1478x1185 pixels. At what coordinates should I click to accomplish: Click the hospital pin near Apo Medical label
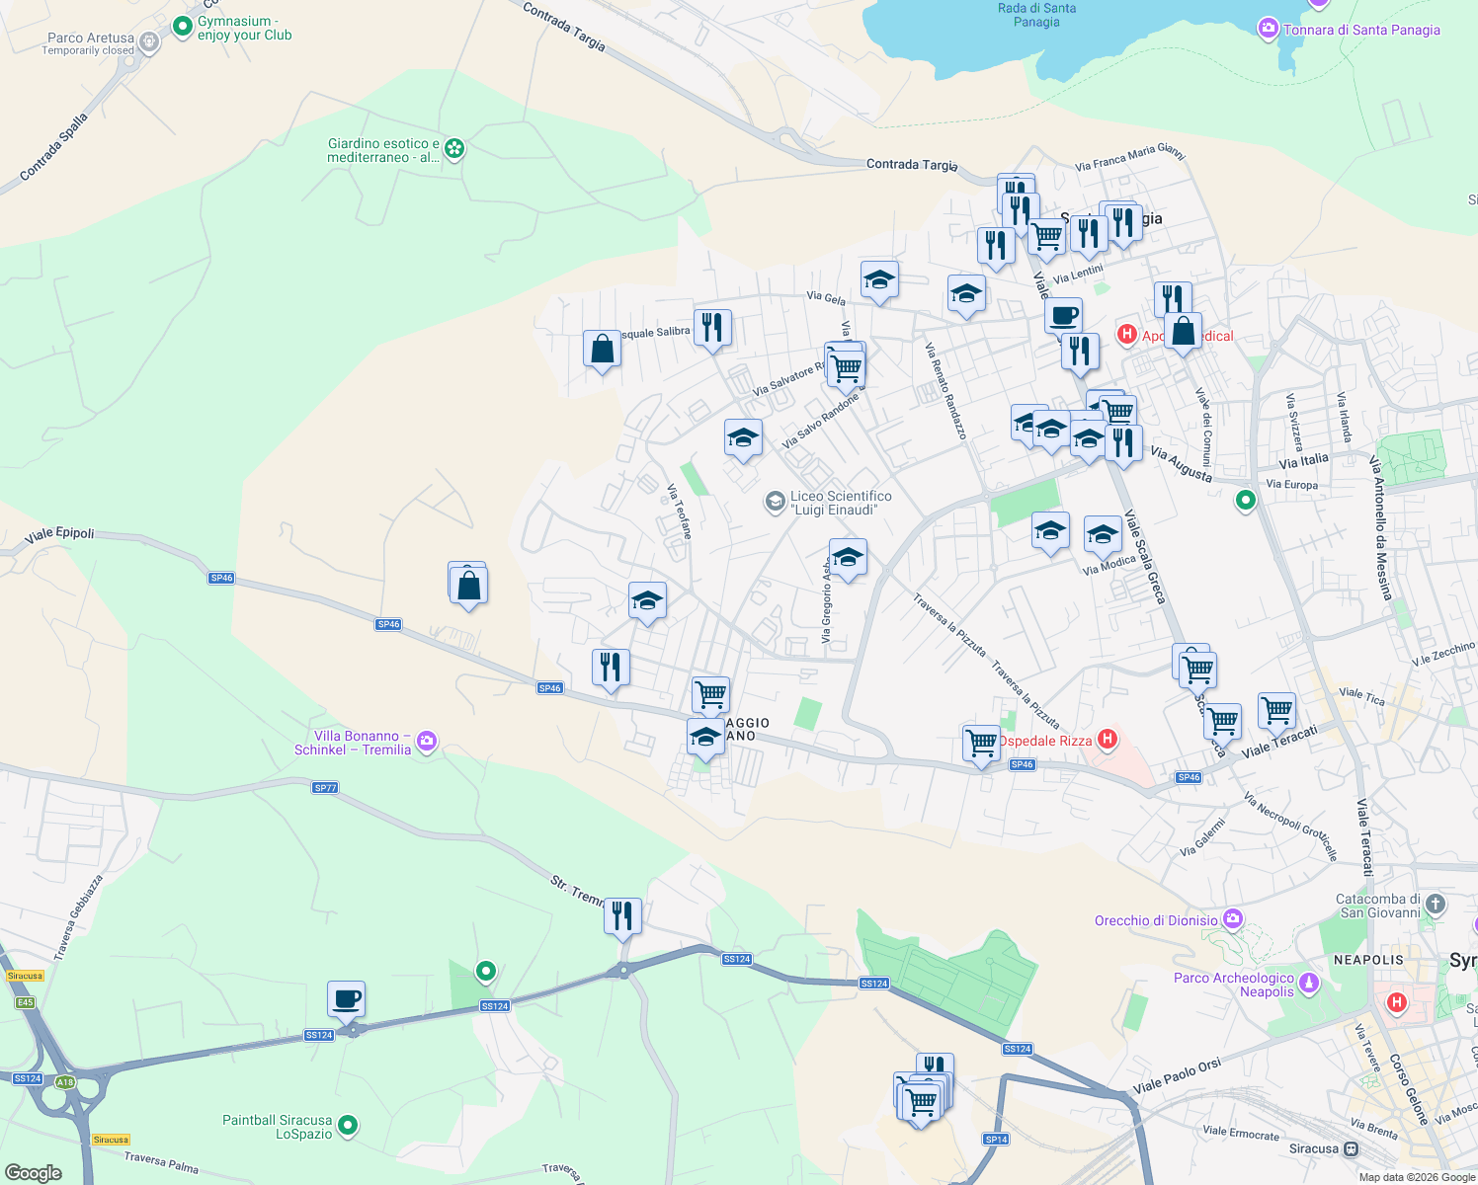1126,334
